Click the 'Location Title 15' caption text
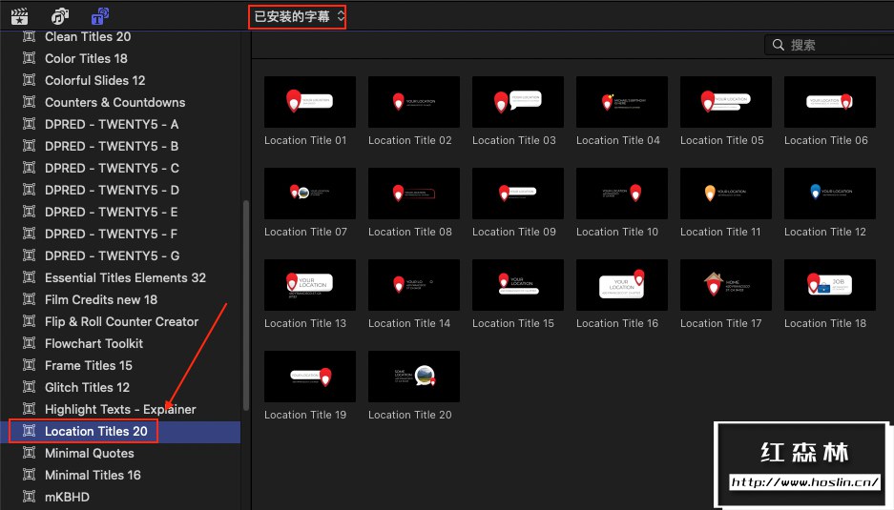Viewport: 894px width, 510px height. tap(513, 323)
